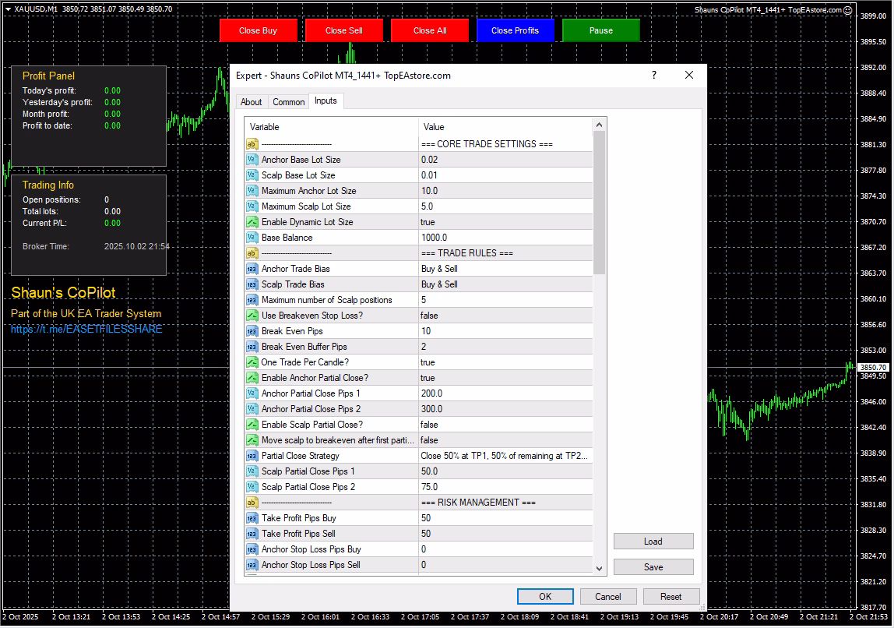Click the Close All chart button
894x628 pixels.
coord(430,31)
